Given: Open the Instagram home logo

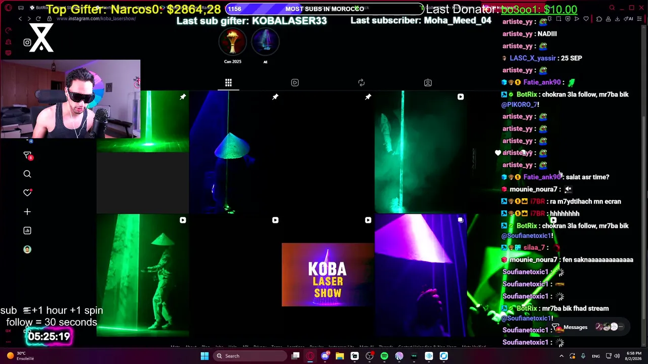Looking at the screenshot, I should (27, 42).
